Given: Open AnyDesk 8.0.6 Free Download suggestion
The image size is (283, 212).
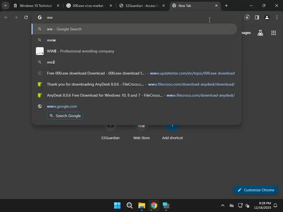Looking at the screenshot, I should pos(134,95).
